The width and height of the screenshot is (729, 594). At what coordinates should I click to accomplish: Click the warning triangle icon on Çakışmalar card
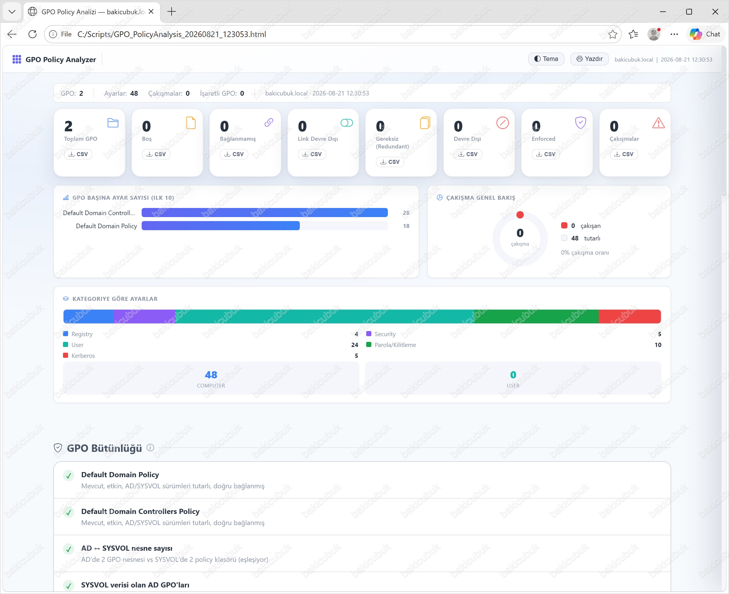[x=659, y=123]
